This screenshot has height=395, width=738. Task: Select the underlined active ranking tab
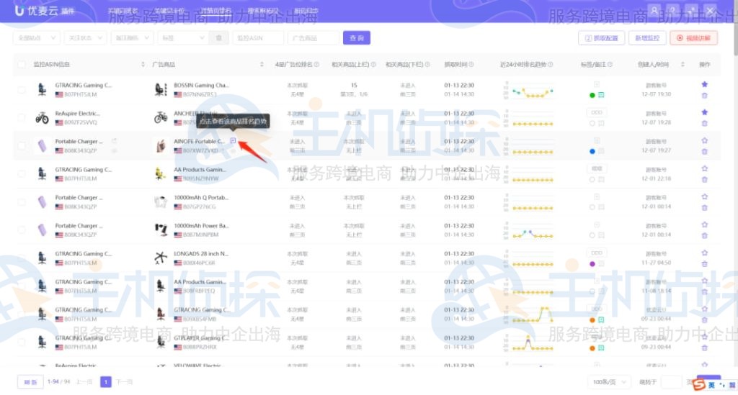tap(216, 10)
